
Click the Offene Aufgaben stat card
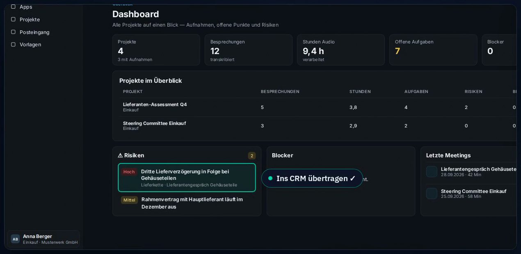tap(433, 50)
